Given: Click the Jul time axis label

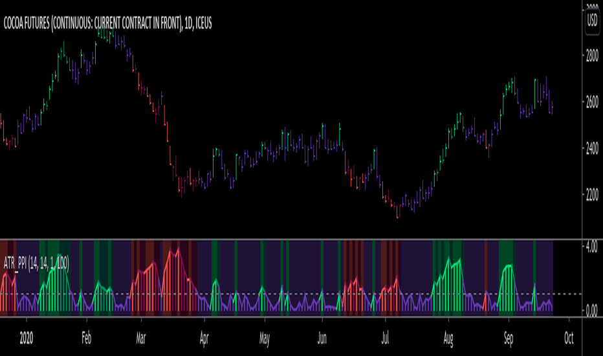Looking at the screenshot, I should 385,339.
